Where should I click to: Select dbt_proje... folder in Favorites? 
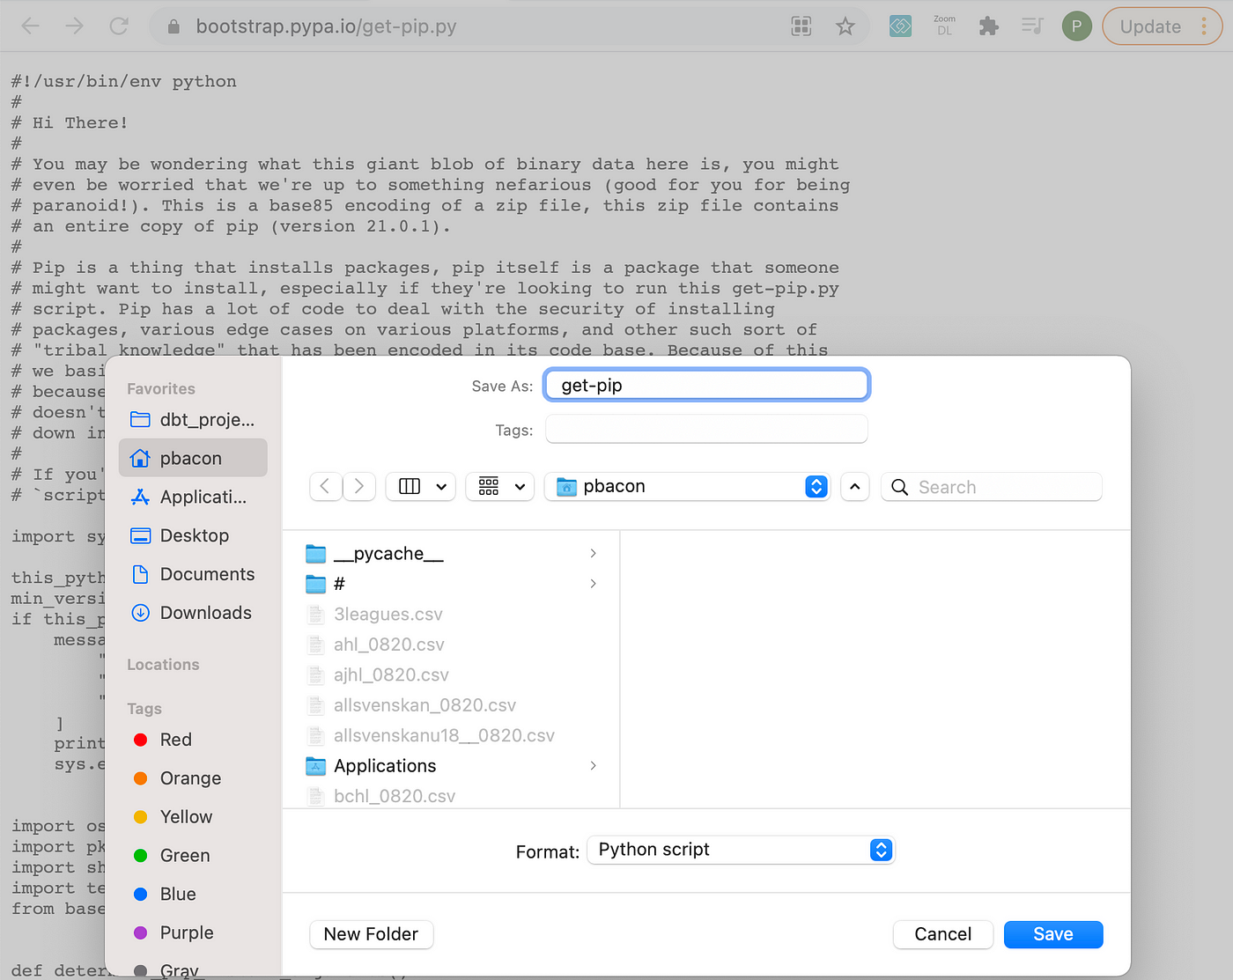(x=193, y=420)
